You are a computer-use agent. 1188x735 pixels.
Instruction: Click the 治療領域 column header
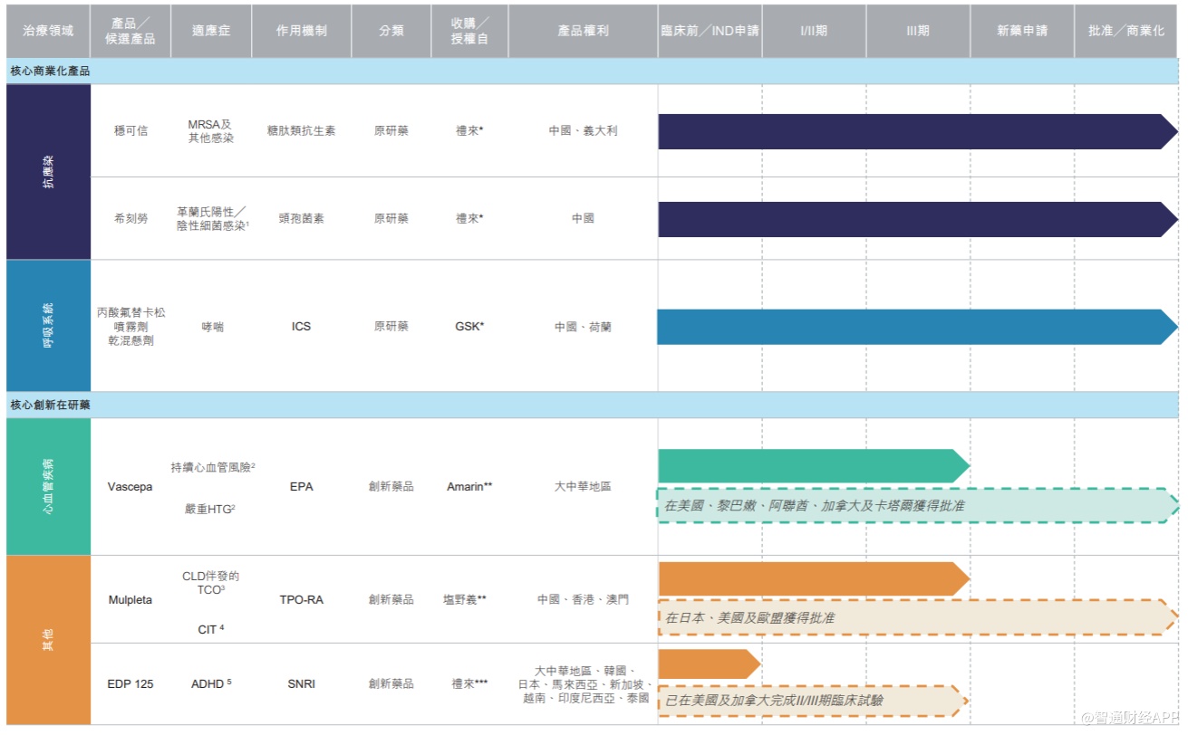(48, 31)
